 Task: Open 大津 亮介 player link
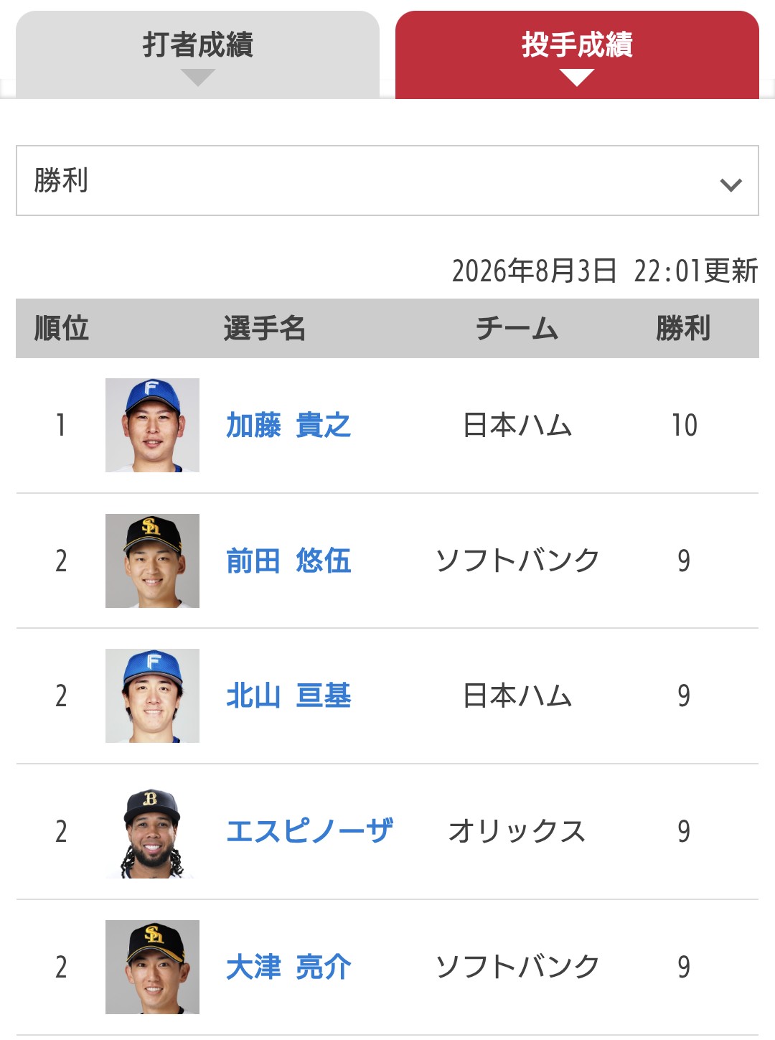pyautogui.click(x=288, y=967)
